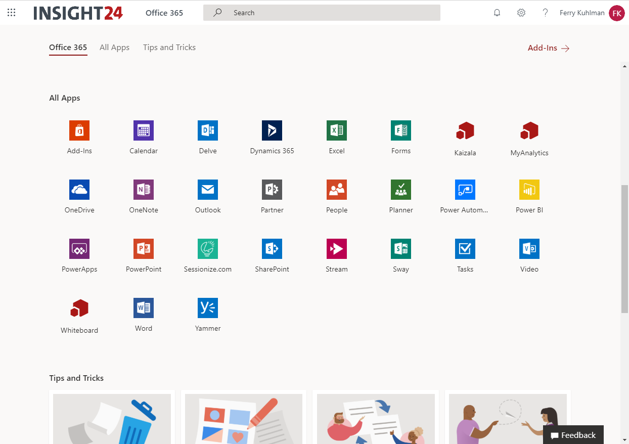Open the SharePoint app
The image size is (629, 444).
(x=272, y=249)
